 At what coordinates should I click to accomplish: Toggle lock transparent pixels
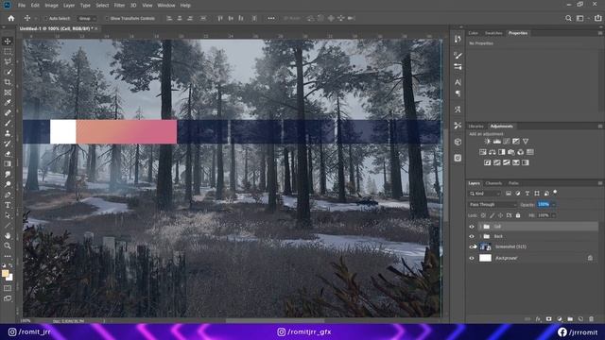[483, 215]
